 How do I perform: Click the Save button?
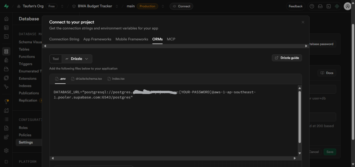point(330,152)
